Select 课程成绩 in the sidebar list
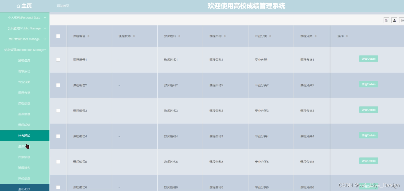The image size is (404, 191). (x=24, y=125)
